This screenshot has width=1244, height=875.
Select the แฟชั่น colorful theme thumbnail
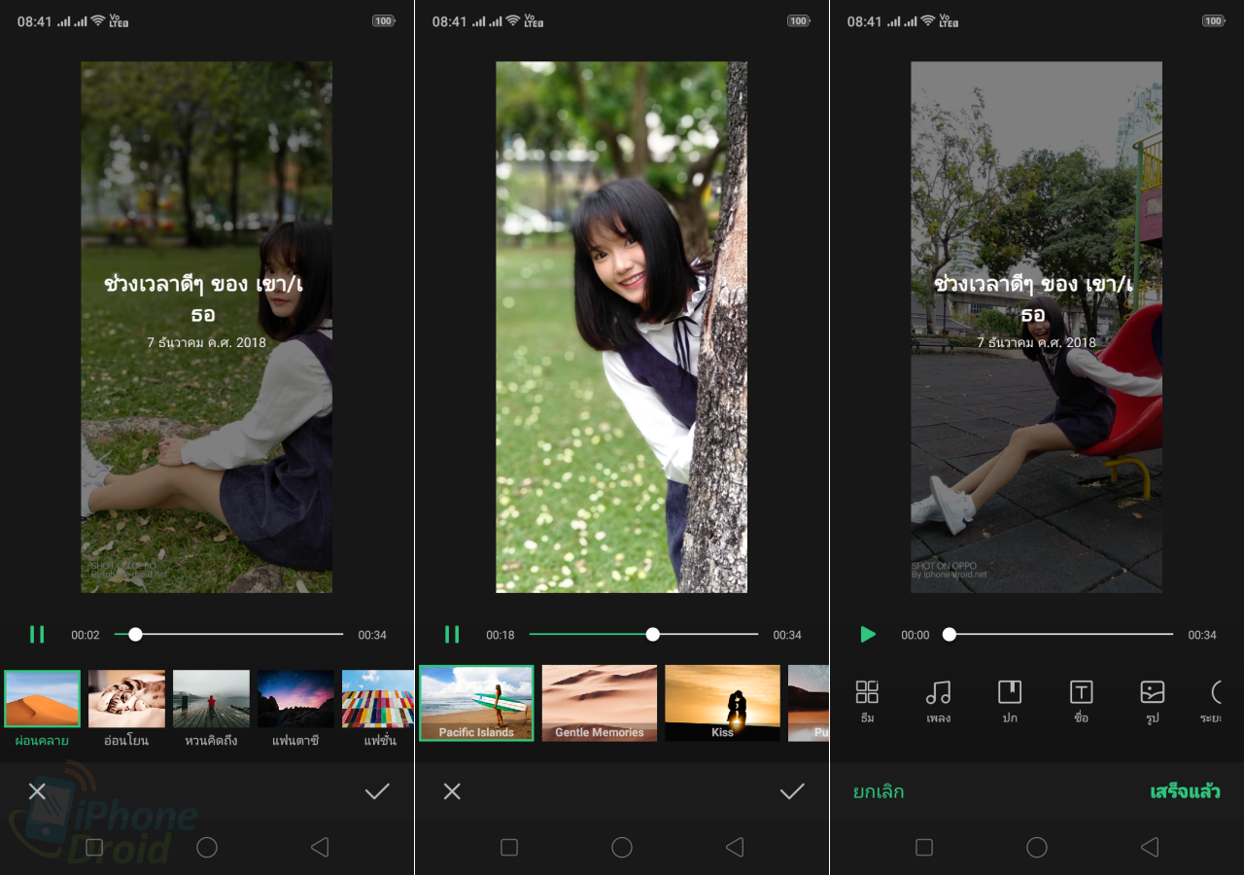pos(378,699)
